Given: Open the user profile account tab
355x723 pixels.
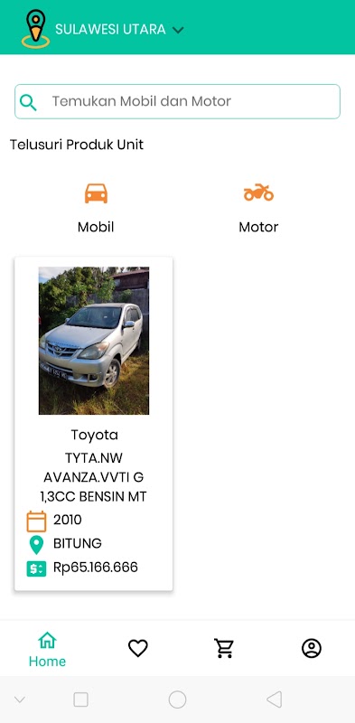Looking at the screenshot, I should (312, 648).
